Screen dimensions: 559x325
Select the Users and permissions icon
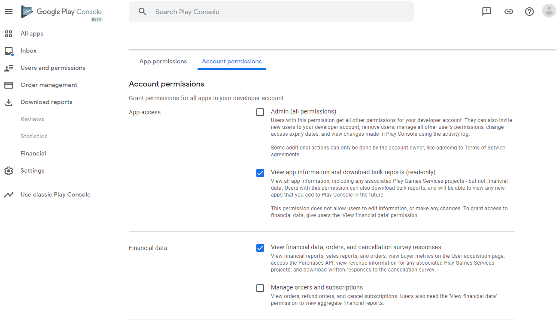tap(9, 68)
